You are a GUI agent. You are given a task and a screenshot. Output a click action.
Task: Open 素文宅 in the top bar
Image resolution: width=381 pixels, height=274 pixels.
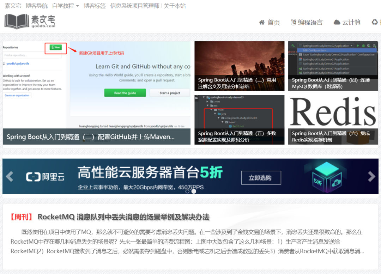coord(13,6)
